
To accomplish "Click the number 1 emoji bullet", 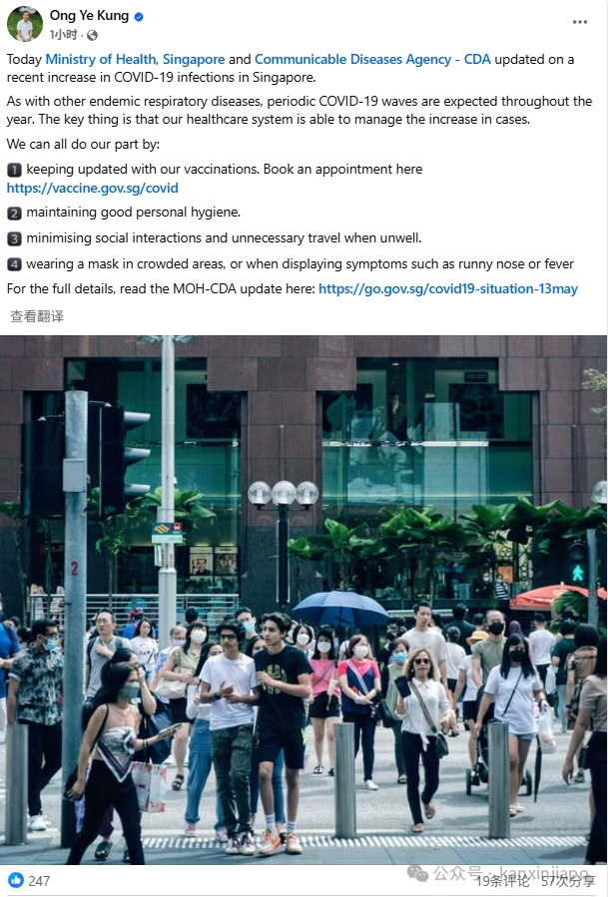I will pyautogui.click(x=14, y=170).
